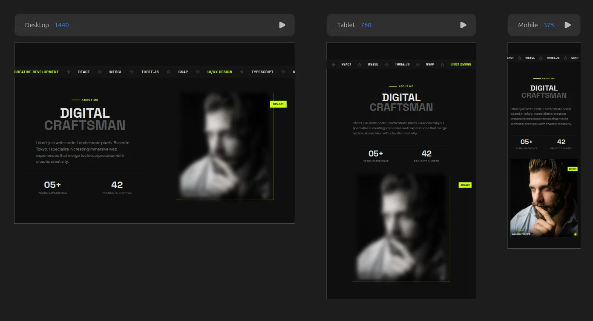This screenshot has height=321, width=593.
Task: Play the Tablet 768 preview
Action: point(463,25)
